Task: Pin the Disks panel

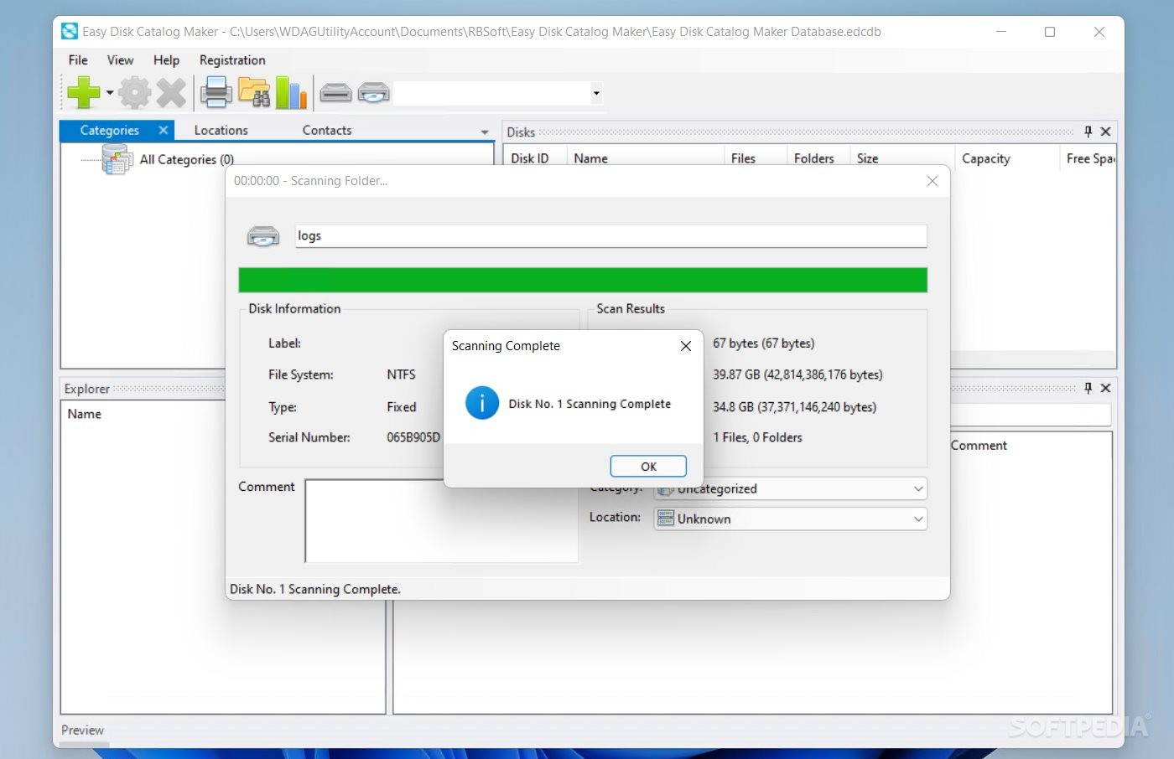Action: pyautogui.click(x=1088, y=132)
